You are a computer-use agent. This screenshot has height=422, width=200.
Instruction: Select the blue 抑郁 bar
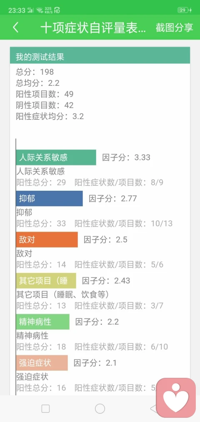pyautogui.click(x=49, y=199)
